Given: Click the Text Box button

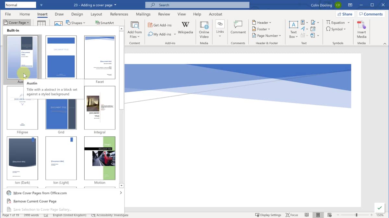Looking at the screenshot, I should (x=293, y=30).
